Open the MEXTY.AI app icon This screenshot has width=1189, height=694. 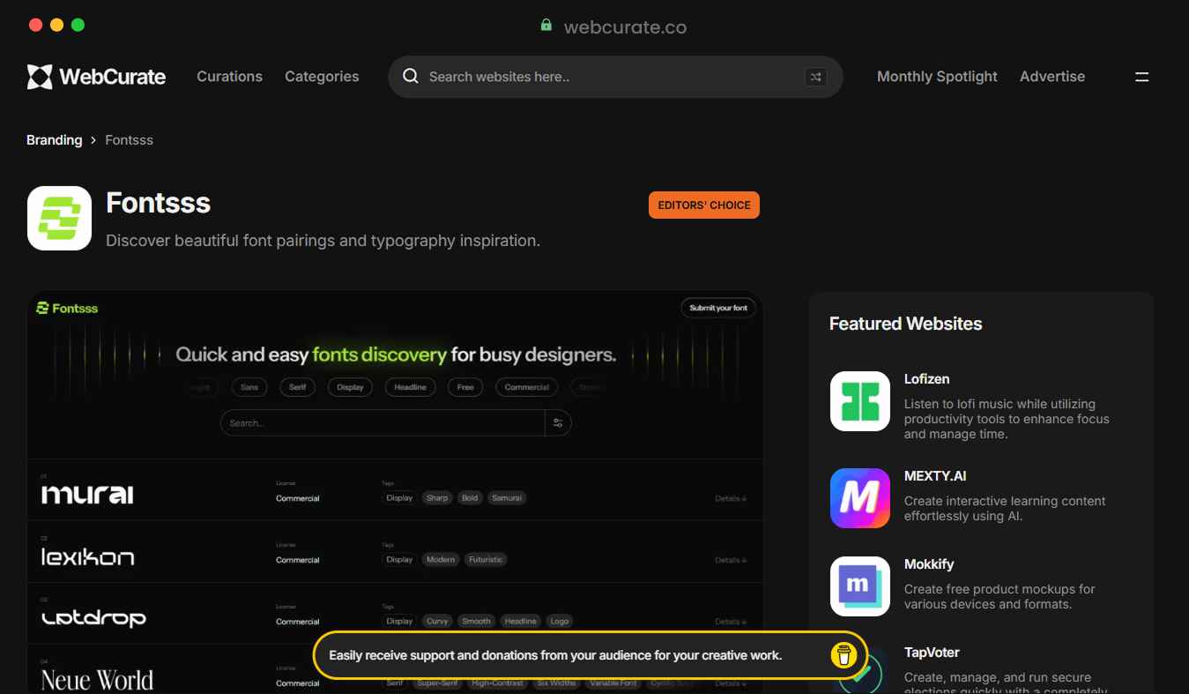click(860, 498)
